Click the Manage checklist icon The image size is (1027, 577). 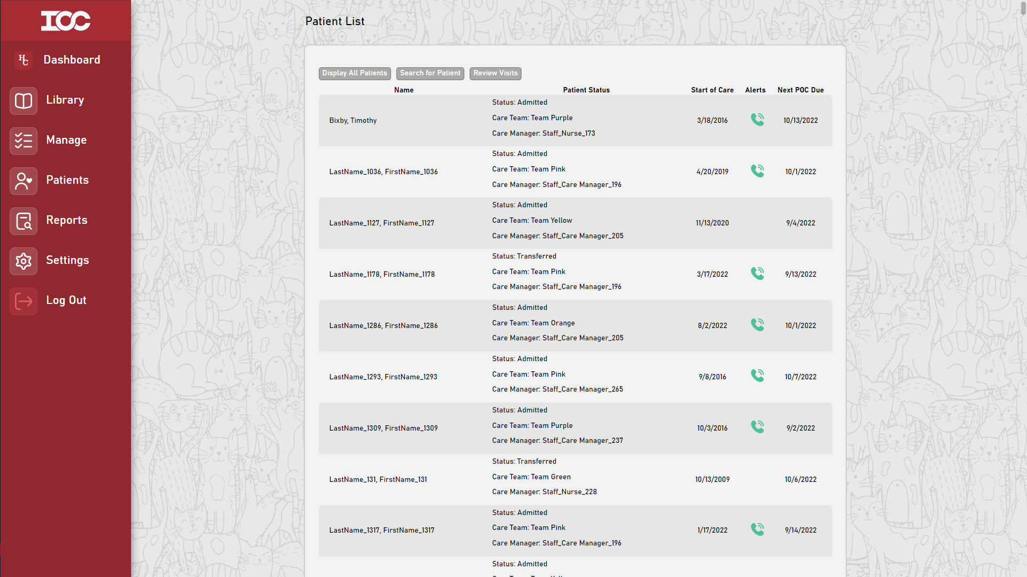coord(23,141)
